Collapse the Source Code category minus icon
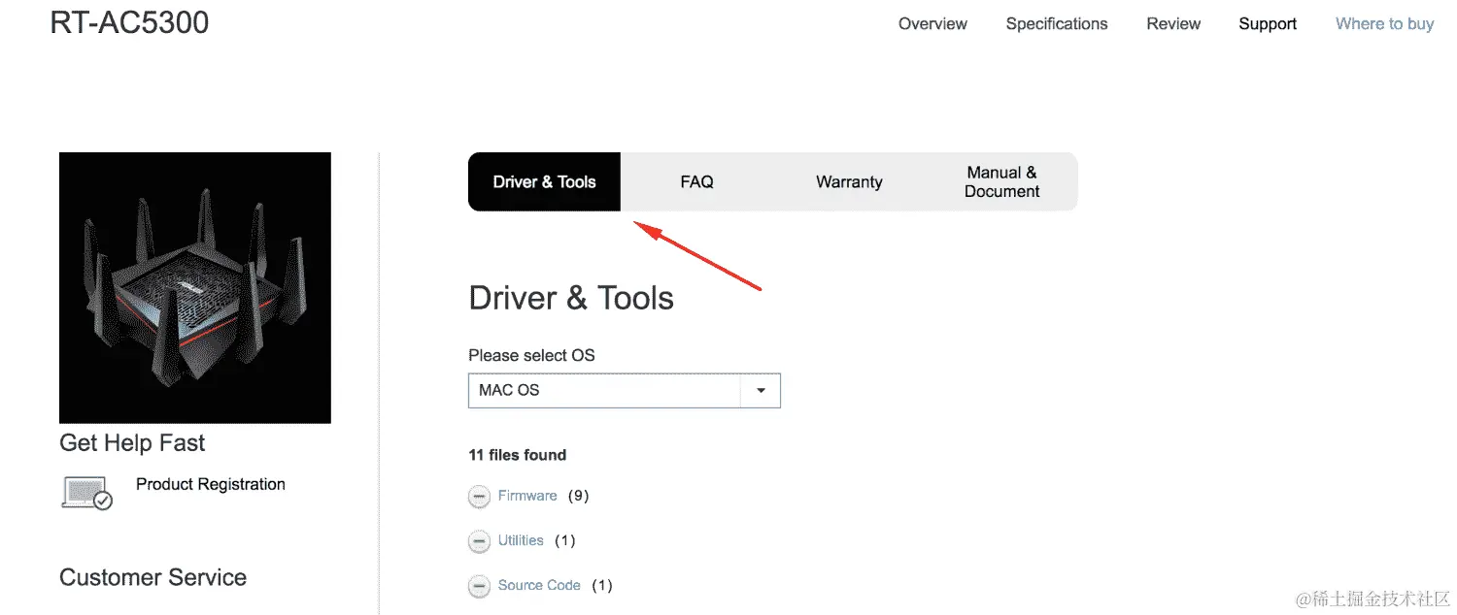1457x615 pixels. 479,586
